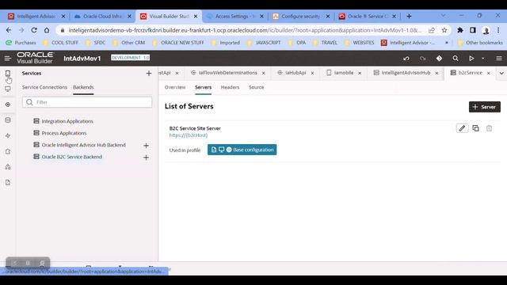Select the Mobile Apps sidebar icon
Screen dimensions: 507x285
8,74
